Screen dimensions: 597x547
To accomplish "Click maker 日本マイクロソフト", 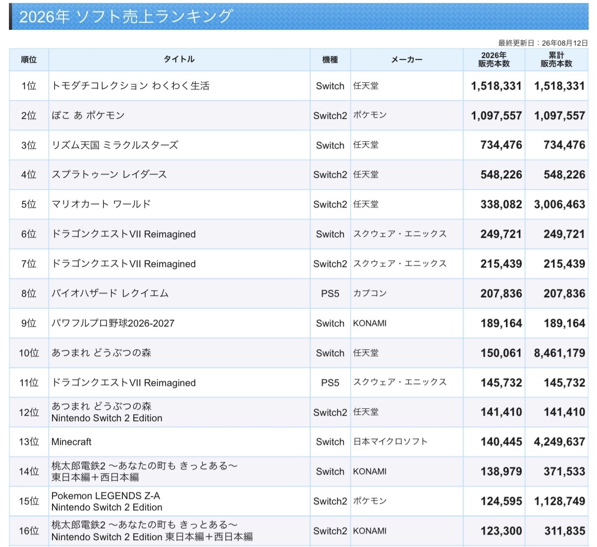I will pos(390,441).
